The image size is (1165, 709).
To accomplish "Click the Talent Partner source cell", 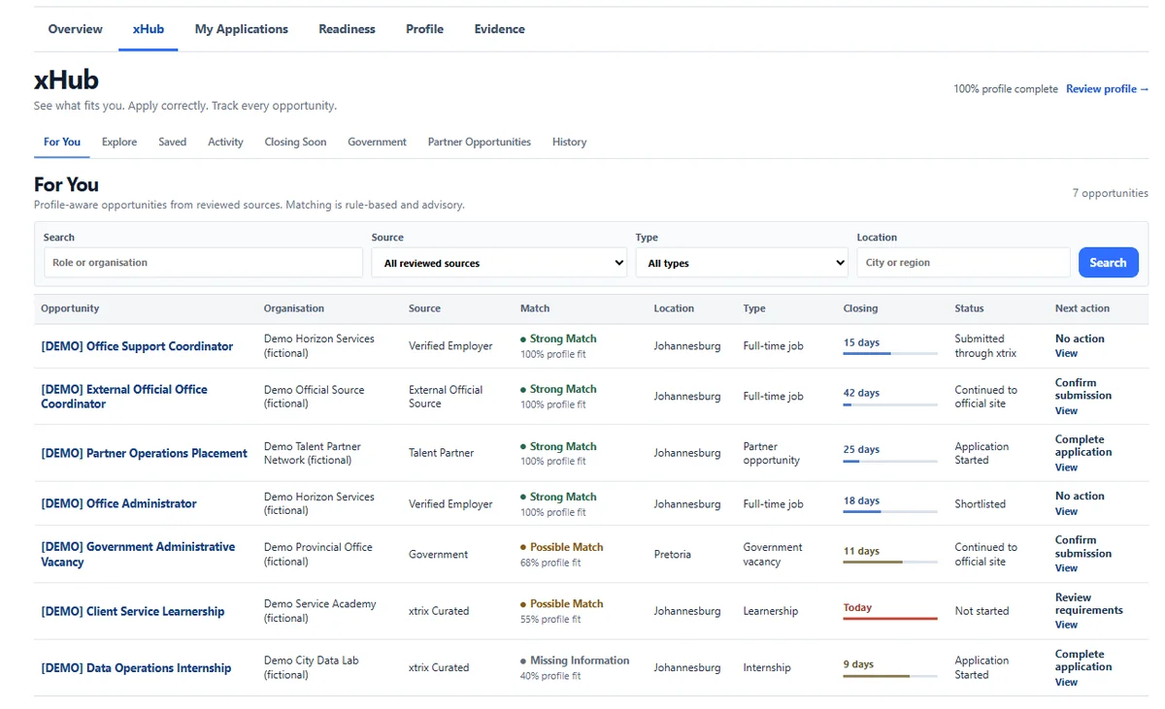I will (442, 453).
